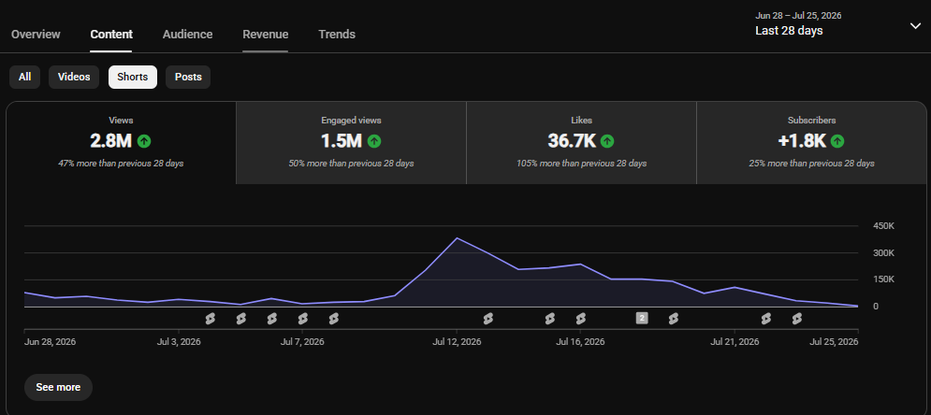
Task: Open the marker badge showing 2 uploads
Action: click(x=642, y=319)
